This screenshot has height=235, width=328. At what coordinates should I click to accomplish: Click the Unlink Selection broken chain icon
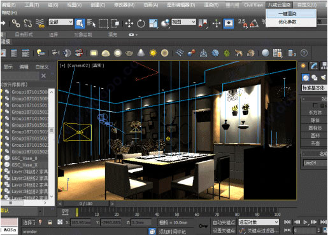[28, 23]
